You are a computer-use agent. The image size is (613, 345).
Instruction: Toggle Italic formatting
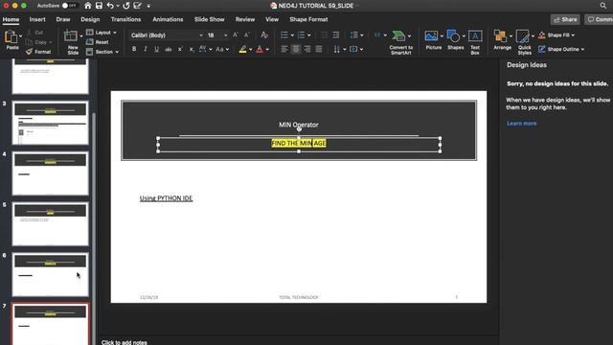[x=146, y=49]
